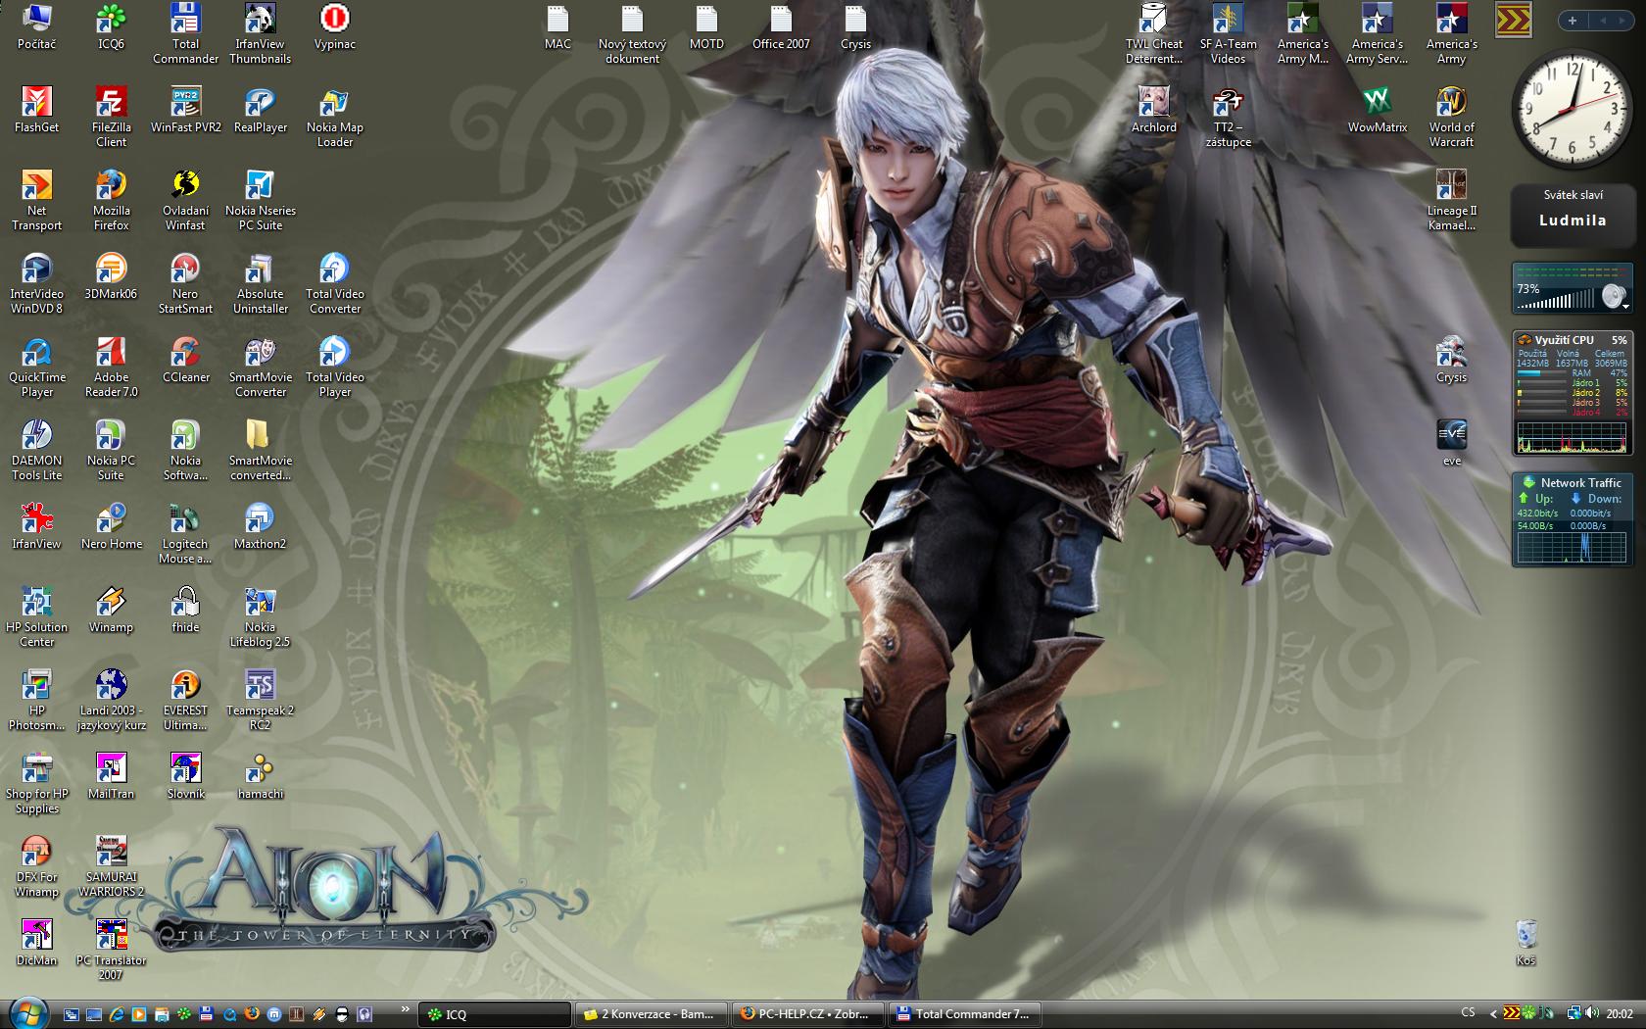This screenshot has height=1029, width=1646.
Task: Click the Koš recycle bin icon
Action: (x=1525, y=936)
